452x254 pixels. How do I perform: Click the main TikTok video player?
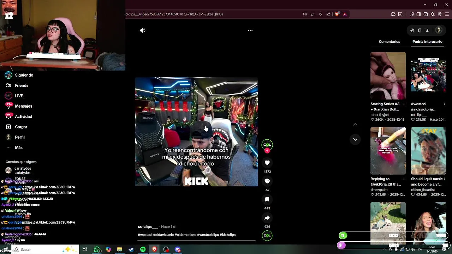[x=196, y=132]
